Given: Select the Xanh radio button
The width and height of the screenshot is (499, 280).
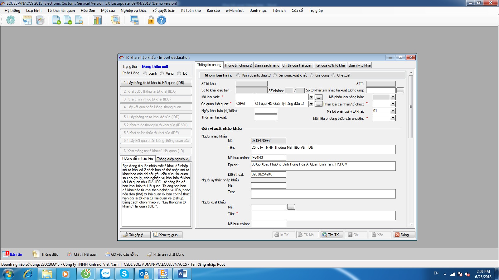Looking at the screenshot, I should pyautogui.click(x=145, y=74).
